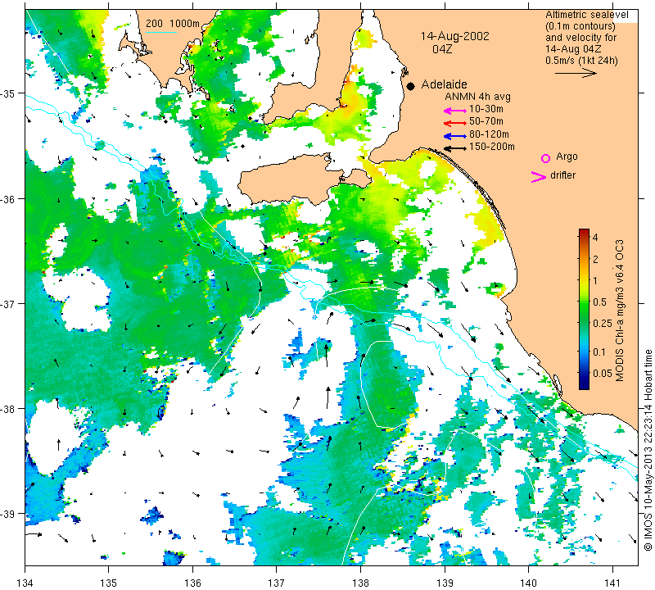Click the colorbar value '0.1'
The height and width of the screenshot is (590, 655).
599,352
